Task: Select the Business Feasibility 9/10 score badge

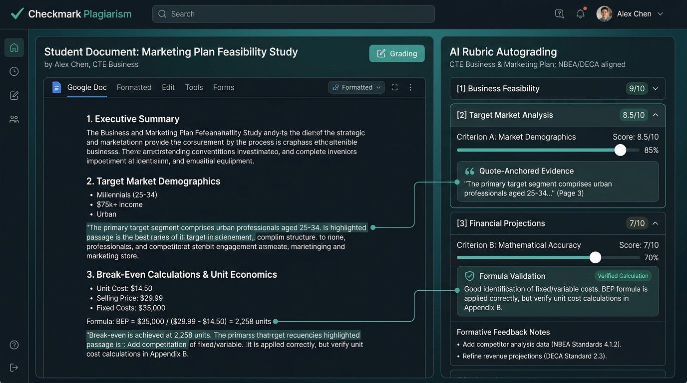Action: (x=637, y=89)
